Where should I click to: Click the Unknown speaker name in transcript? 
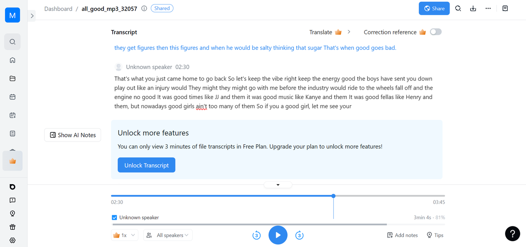[x=149, y=67]
